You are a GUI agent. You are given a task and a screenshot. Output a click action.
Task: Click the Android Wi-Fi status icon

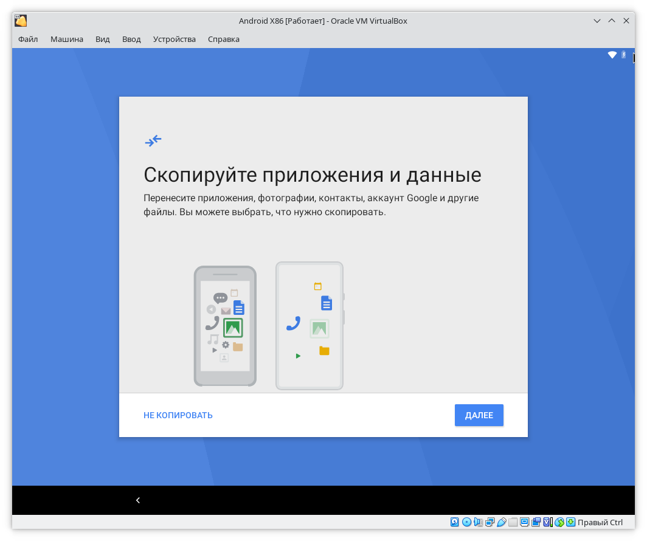(612, 55)
